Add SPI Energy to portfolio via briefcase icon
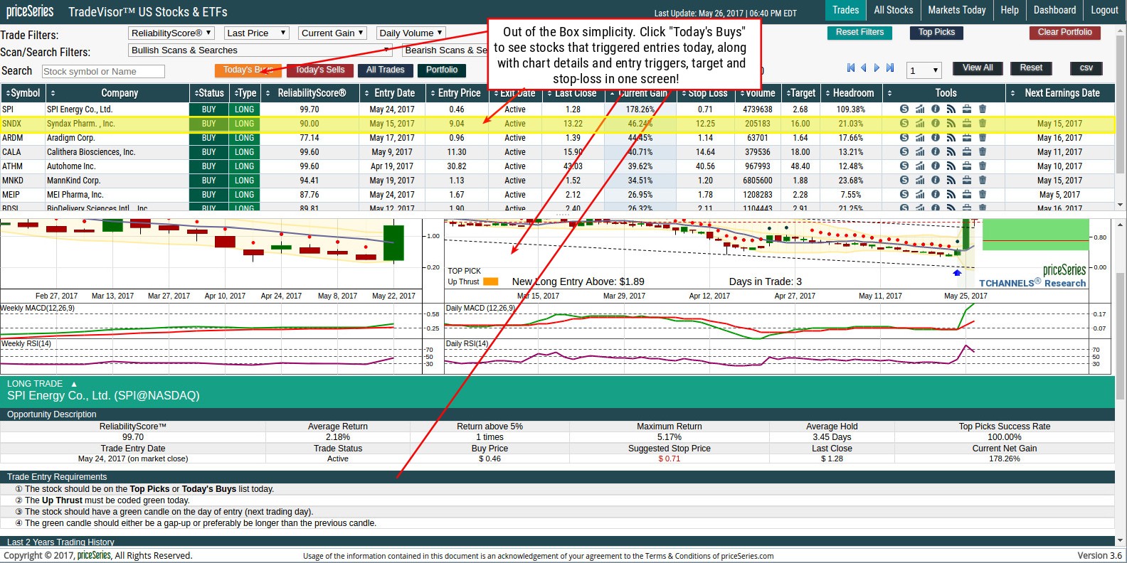1127x563 pixels. pos(967,109)
